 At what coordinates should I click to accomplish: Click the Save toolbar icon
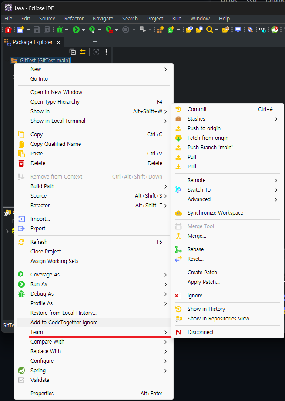(37, 30)
